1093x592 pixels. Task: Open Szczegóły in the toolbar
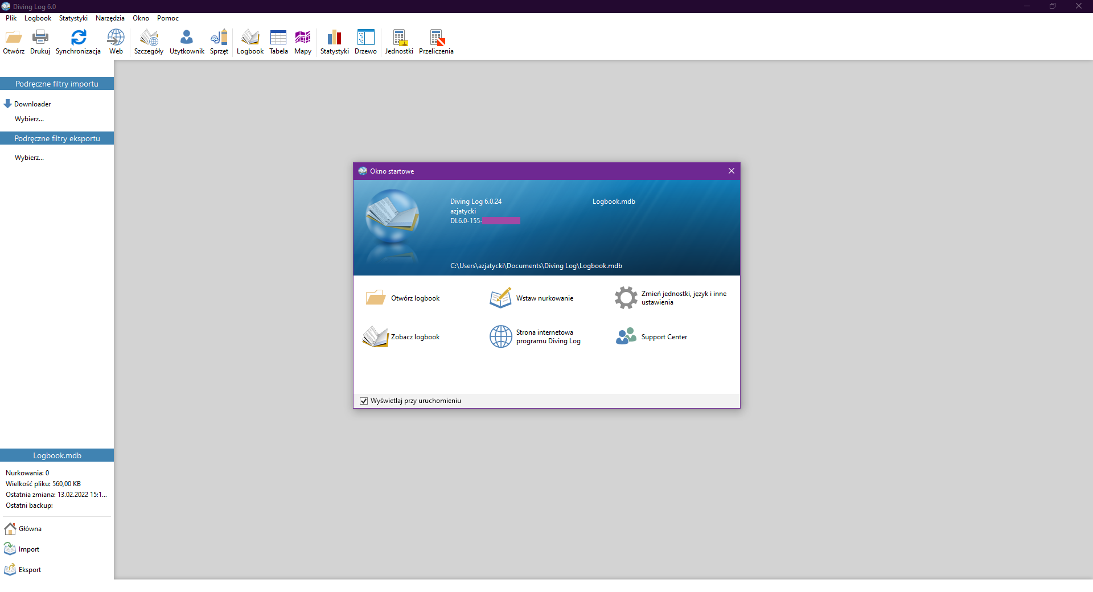pos(149,42)
